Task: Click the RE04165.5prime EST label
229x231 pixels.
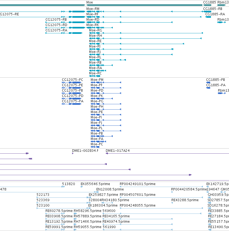Action: 116,216
